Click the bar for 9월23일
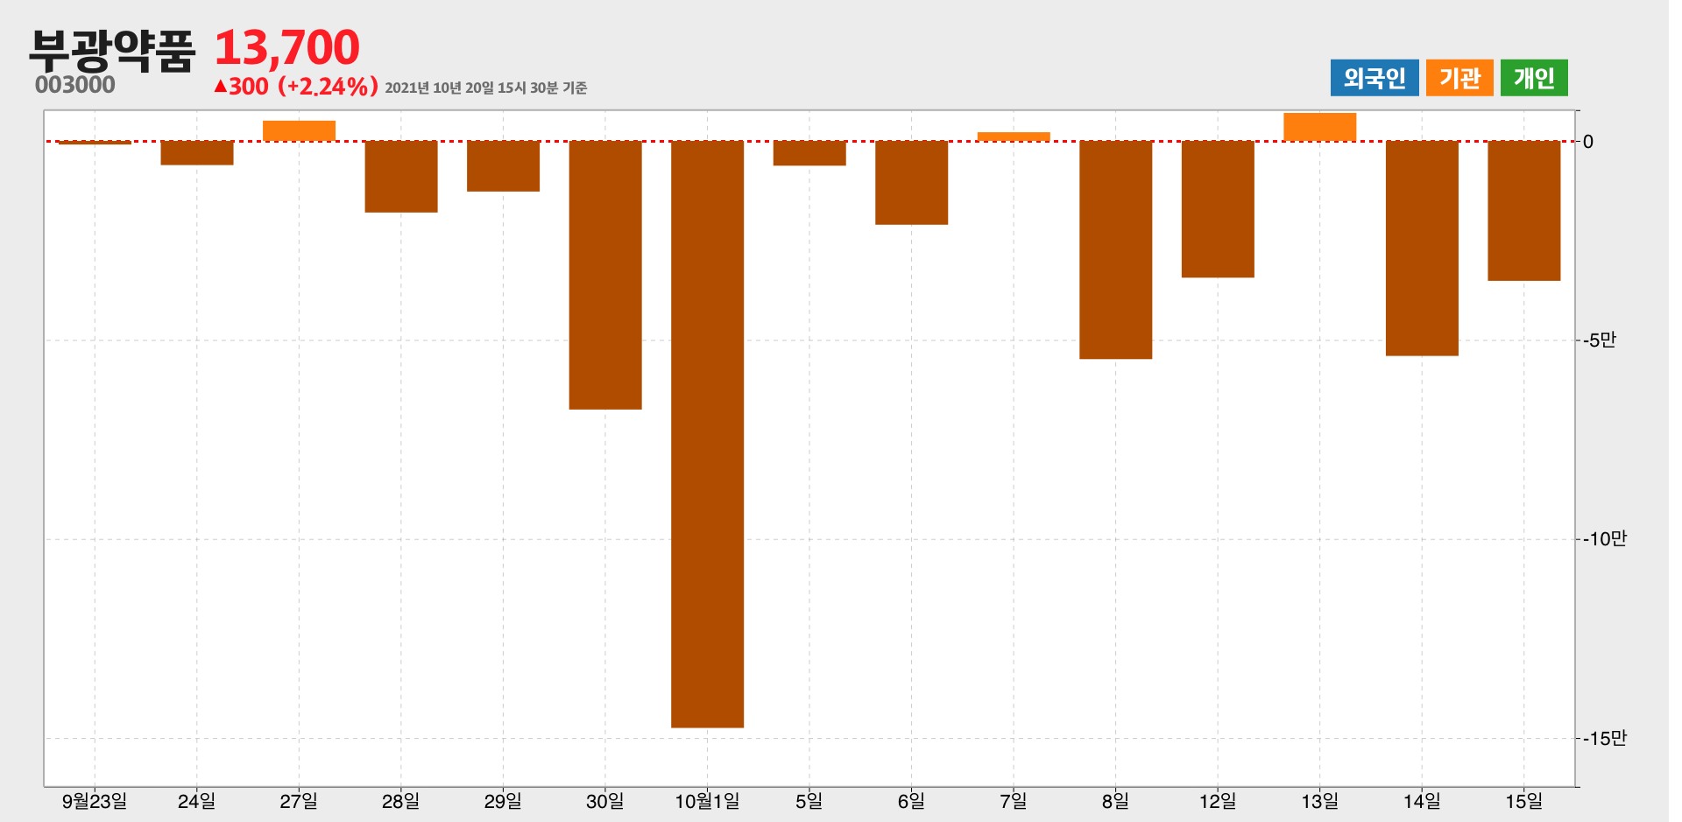The image size is (1682, 822). click(x=95, y=142)
